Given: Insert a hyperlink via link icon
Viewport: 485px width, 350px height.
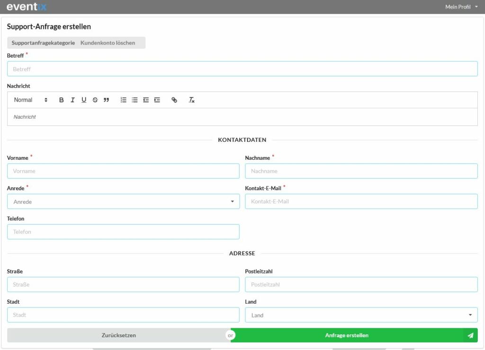Looking at the screenshot, I should [x=174, y=100].
